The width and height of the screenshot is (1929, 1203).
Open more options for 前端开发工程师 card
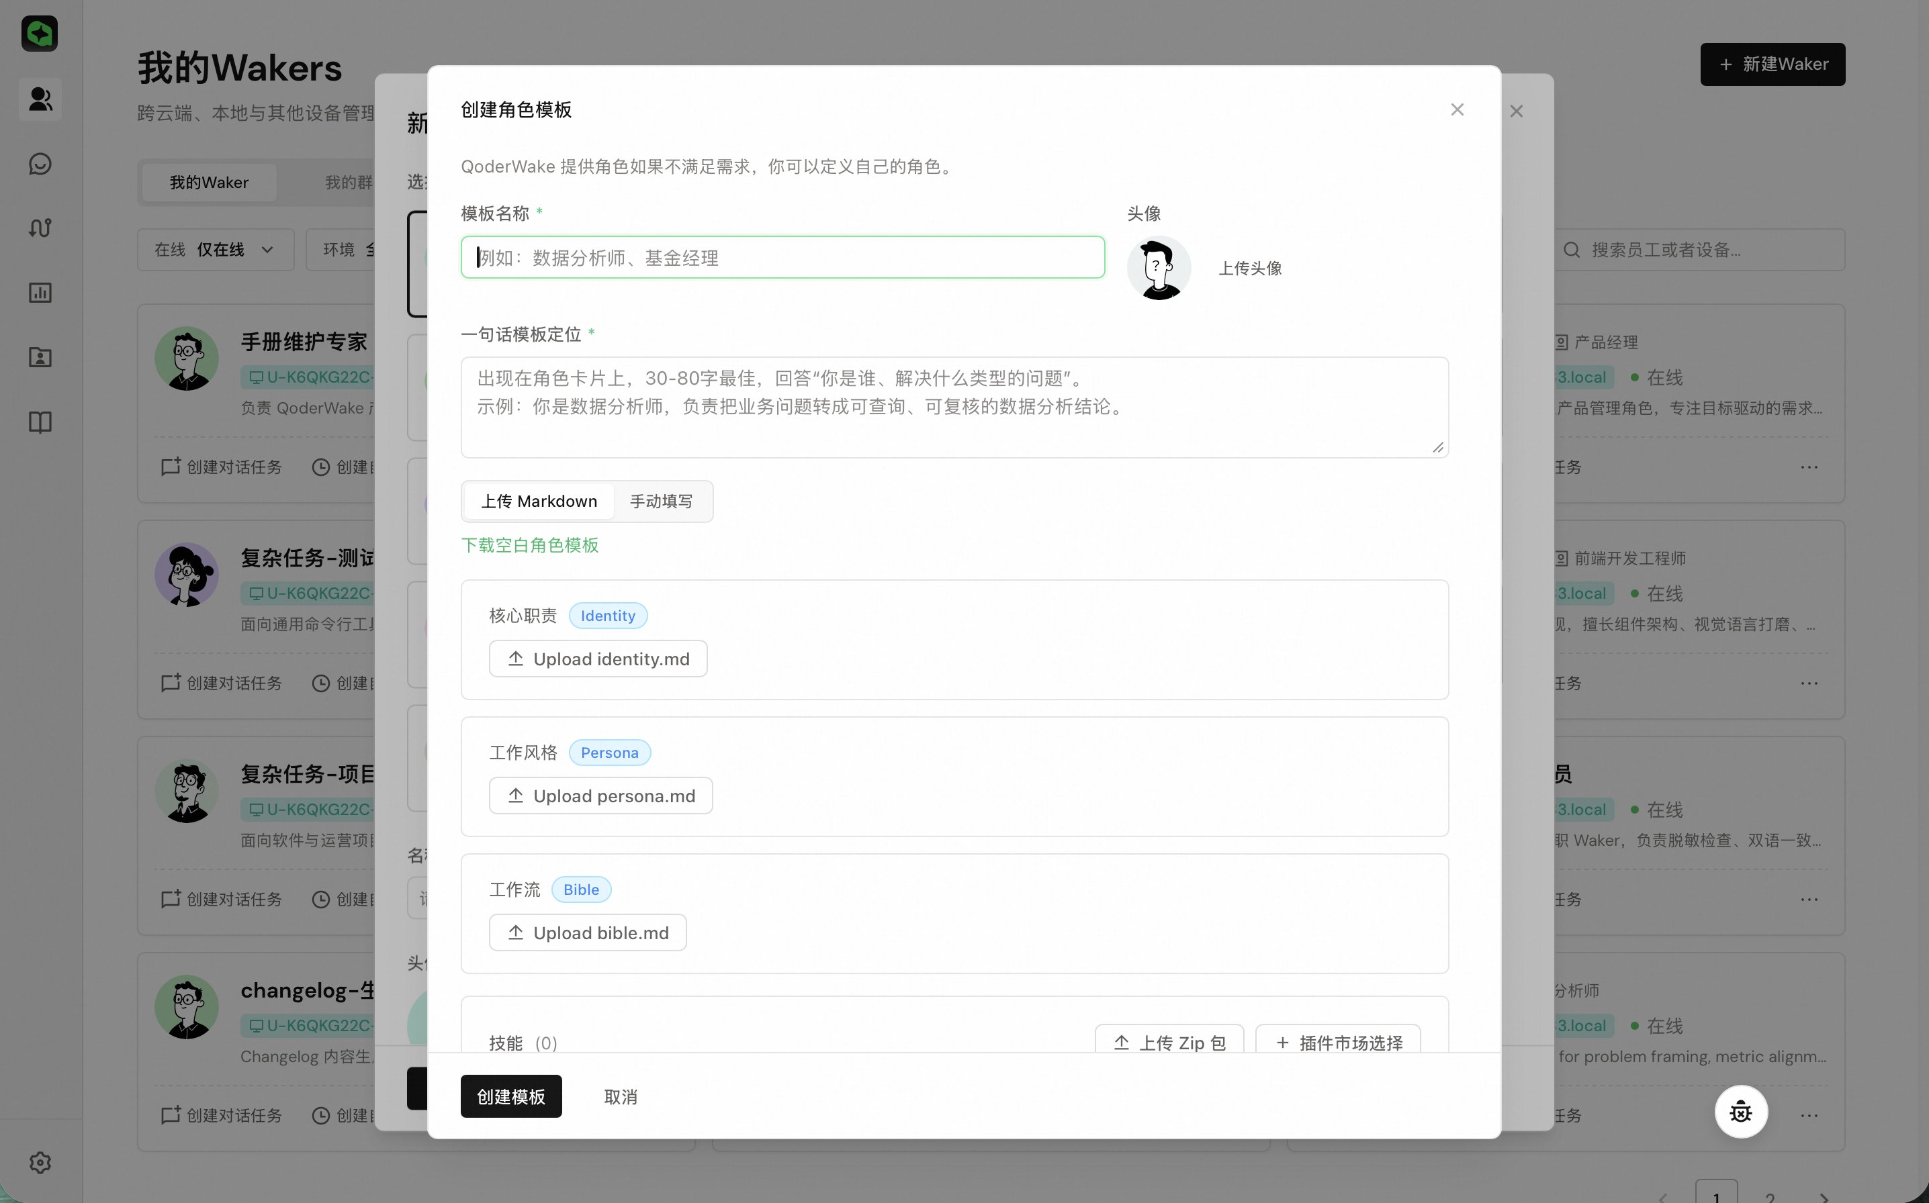click(x=1809, y=683)
